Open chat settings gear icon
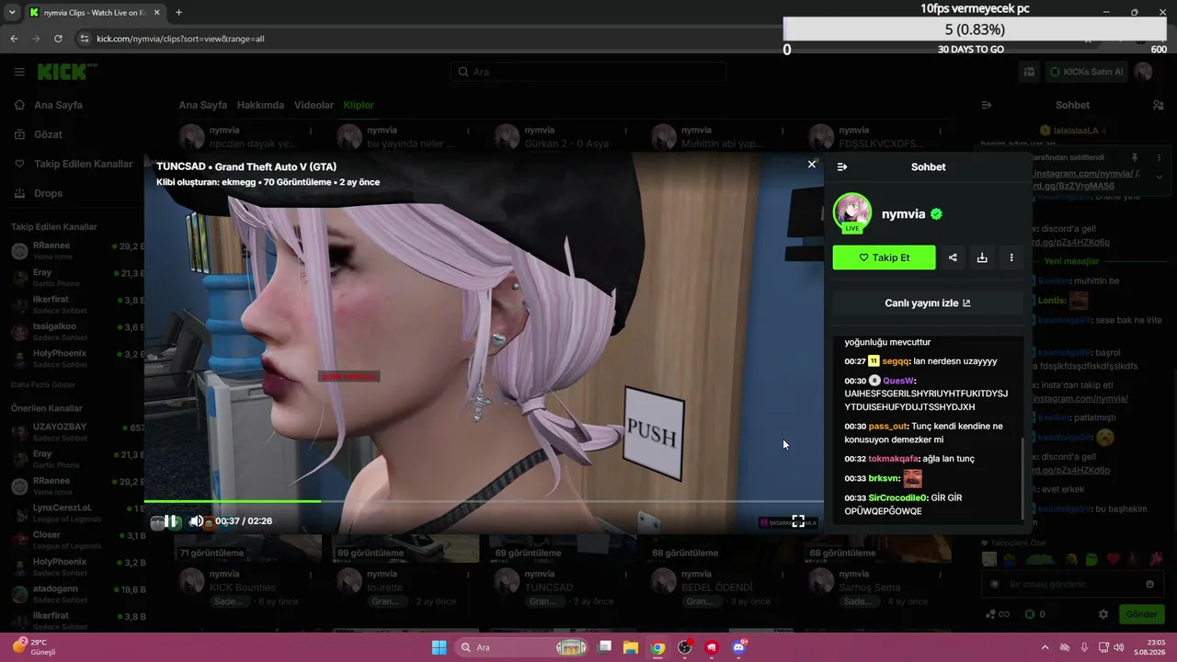The height and width of the screenshot is (662, 1177). (1103, 614)
